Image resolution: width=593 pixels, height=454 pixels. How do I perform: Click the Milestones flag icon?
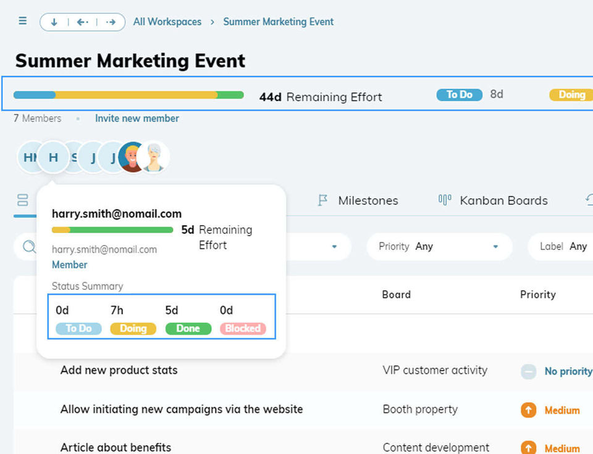point(322,200)
